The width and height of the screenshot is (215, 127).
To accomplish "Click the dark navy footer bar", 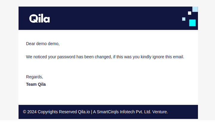I will coord(108,112).
